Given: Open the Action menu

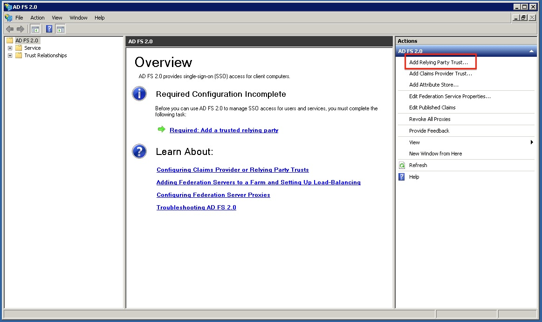Looking at the screenshot, I should [x=37, y=17].
